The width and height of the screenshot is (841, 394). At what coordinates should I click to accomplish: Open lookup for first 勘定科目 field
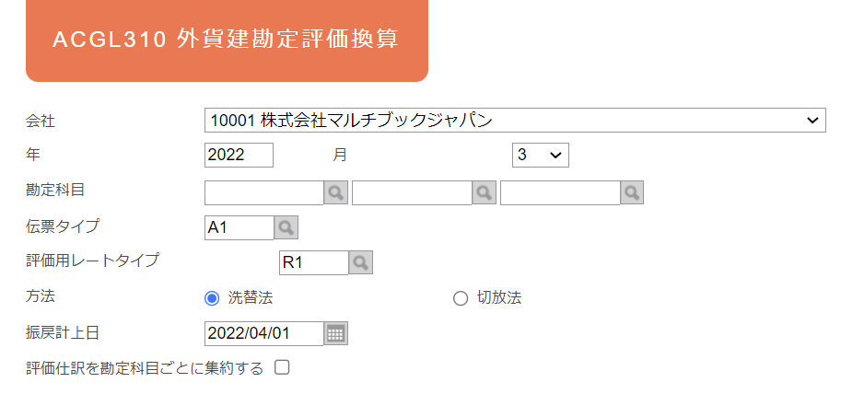click(336, 192)
